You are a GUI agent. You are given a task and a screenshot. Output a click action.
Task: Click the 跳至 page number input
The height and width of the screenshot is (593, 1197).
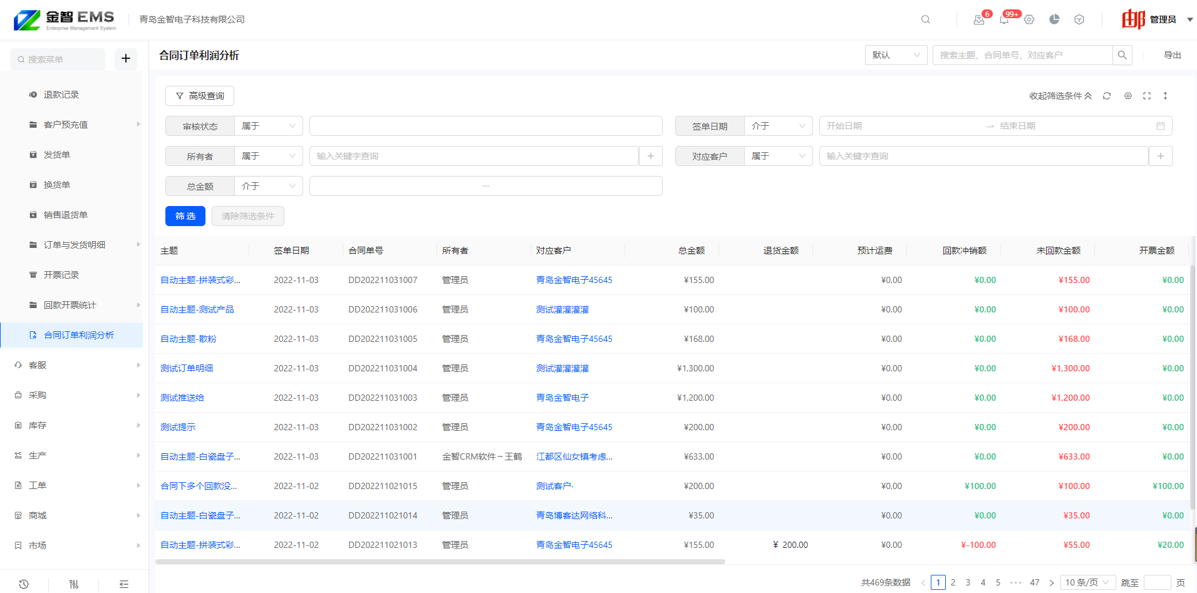coord(1157,582)
